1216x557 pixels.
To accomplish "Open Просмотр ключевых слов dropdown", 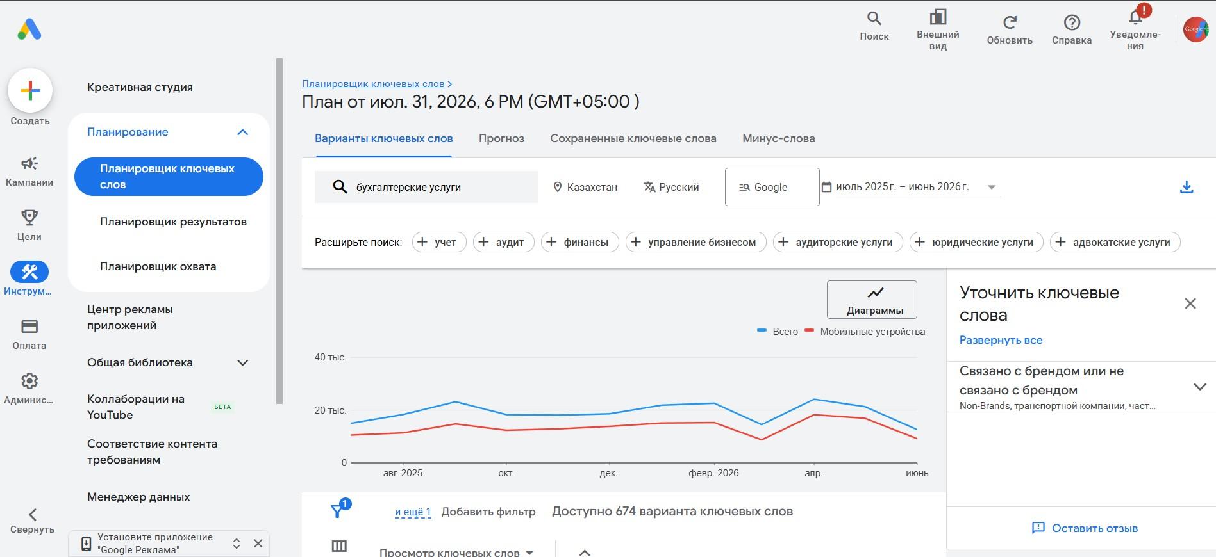I will coord(456,551).
